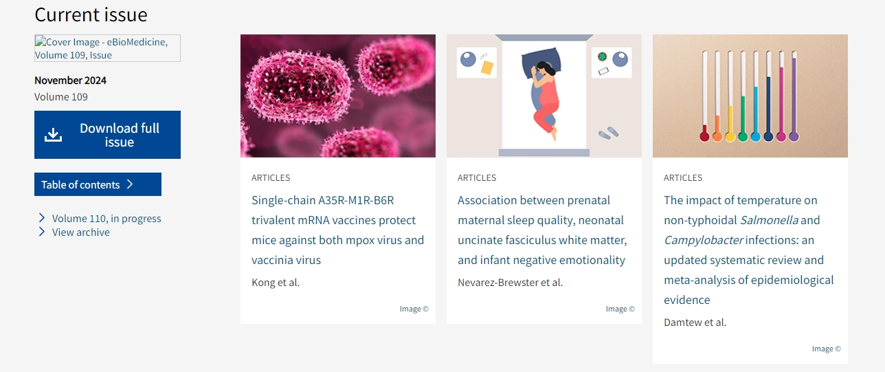Click the colorful thermometers image
The height and width of the screenshot is (372, 885).
pyautogui.click(x=750, y=96)
